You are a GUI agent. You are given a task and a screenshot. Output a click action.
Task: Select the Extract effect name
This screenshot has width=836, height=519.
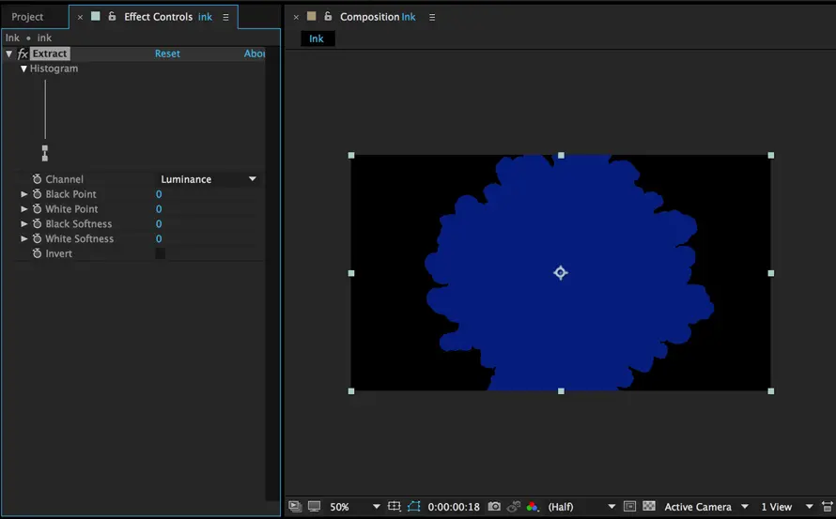50,53
